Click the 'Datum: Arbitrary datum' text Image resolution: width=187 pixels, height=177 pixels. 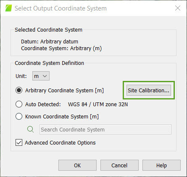point(50,42)
